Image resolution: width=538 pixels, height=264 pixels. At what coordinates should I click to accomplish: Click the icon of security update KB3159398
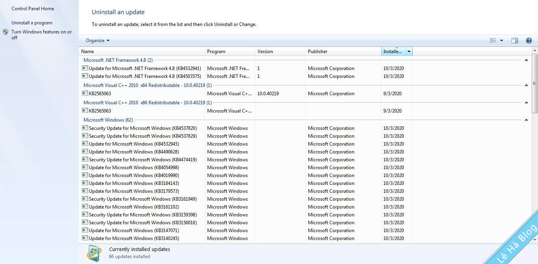point(85,214)
